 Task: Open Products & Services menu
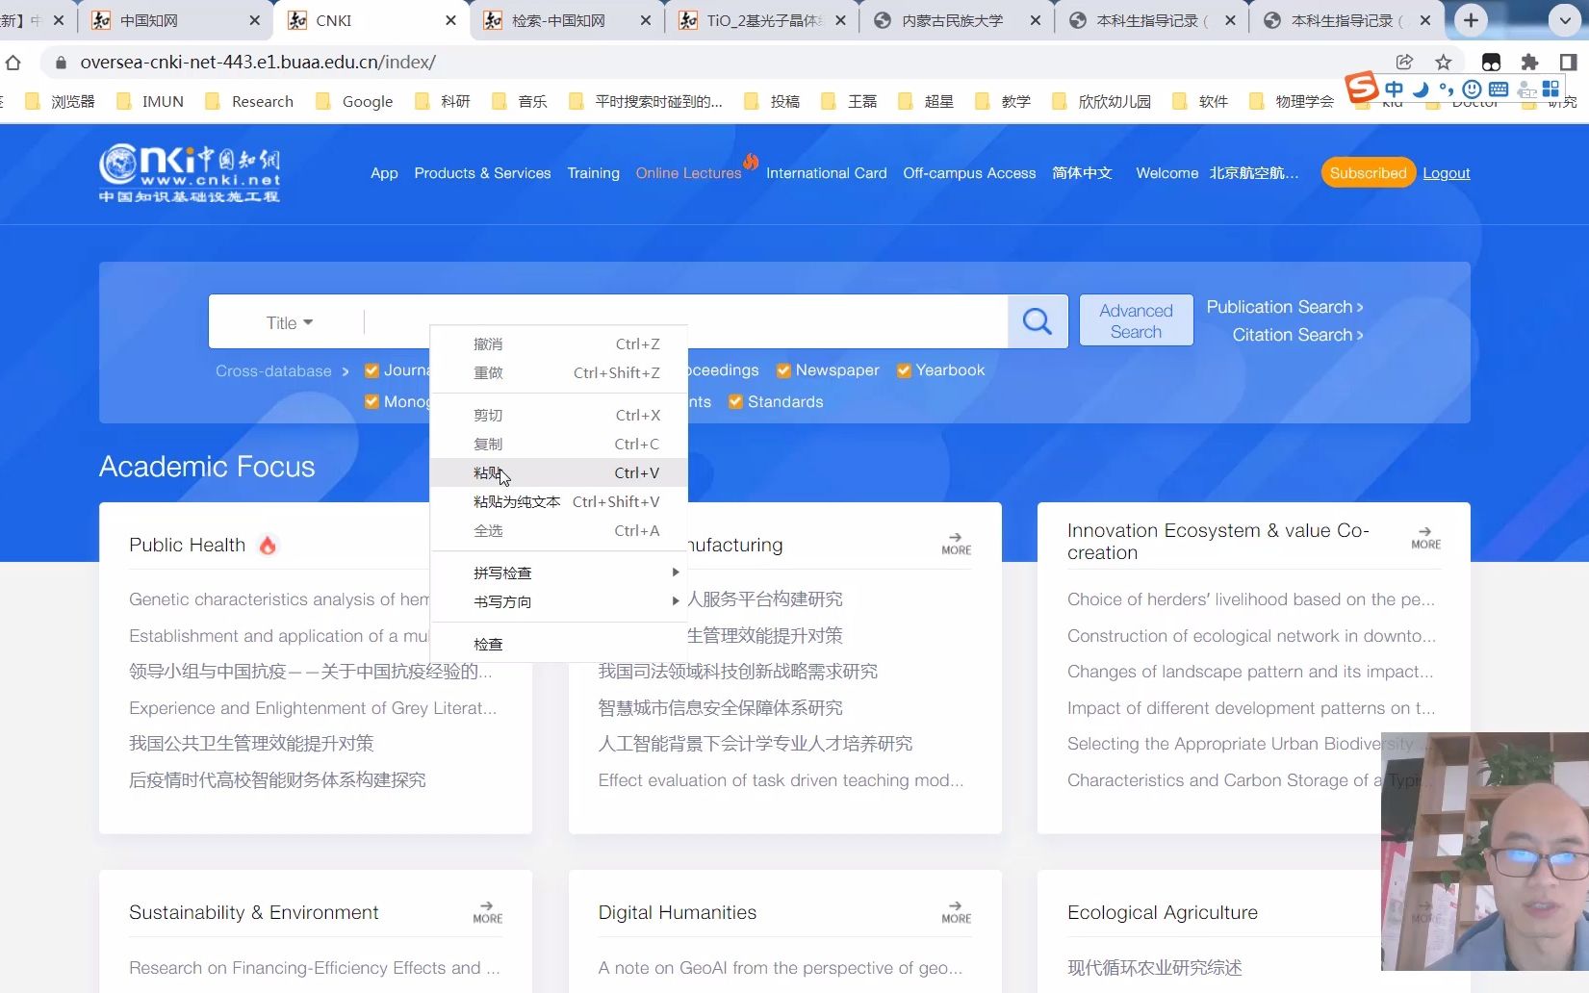[482, 173]
